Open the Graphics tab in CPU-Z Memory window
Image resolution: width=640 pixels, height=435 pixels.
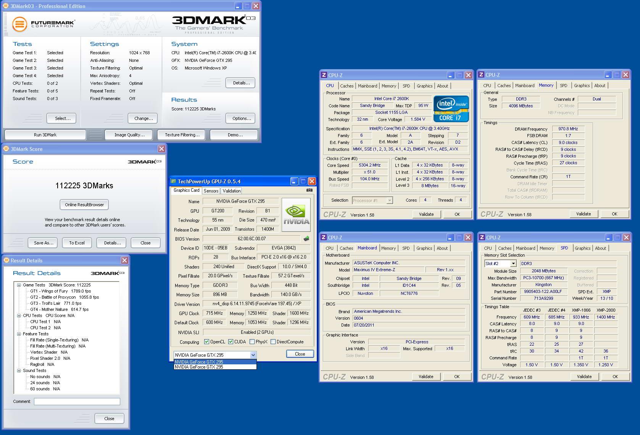tap(582, 86)
